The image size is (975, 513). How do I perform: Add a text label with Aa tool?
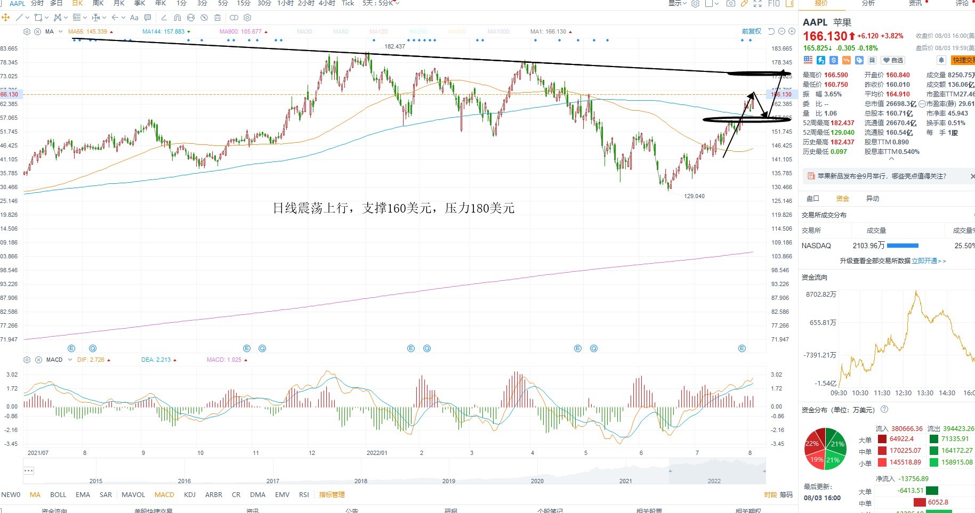[134, 18]
